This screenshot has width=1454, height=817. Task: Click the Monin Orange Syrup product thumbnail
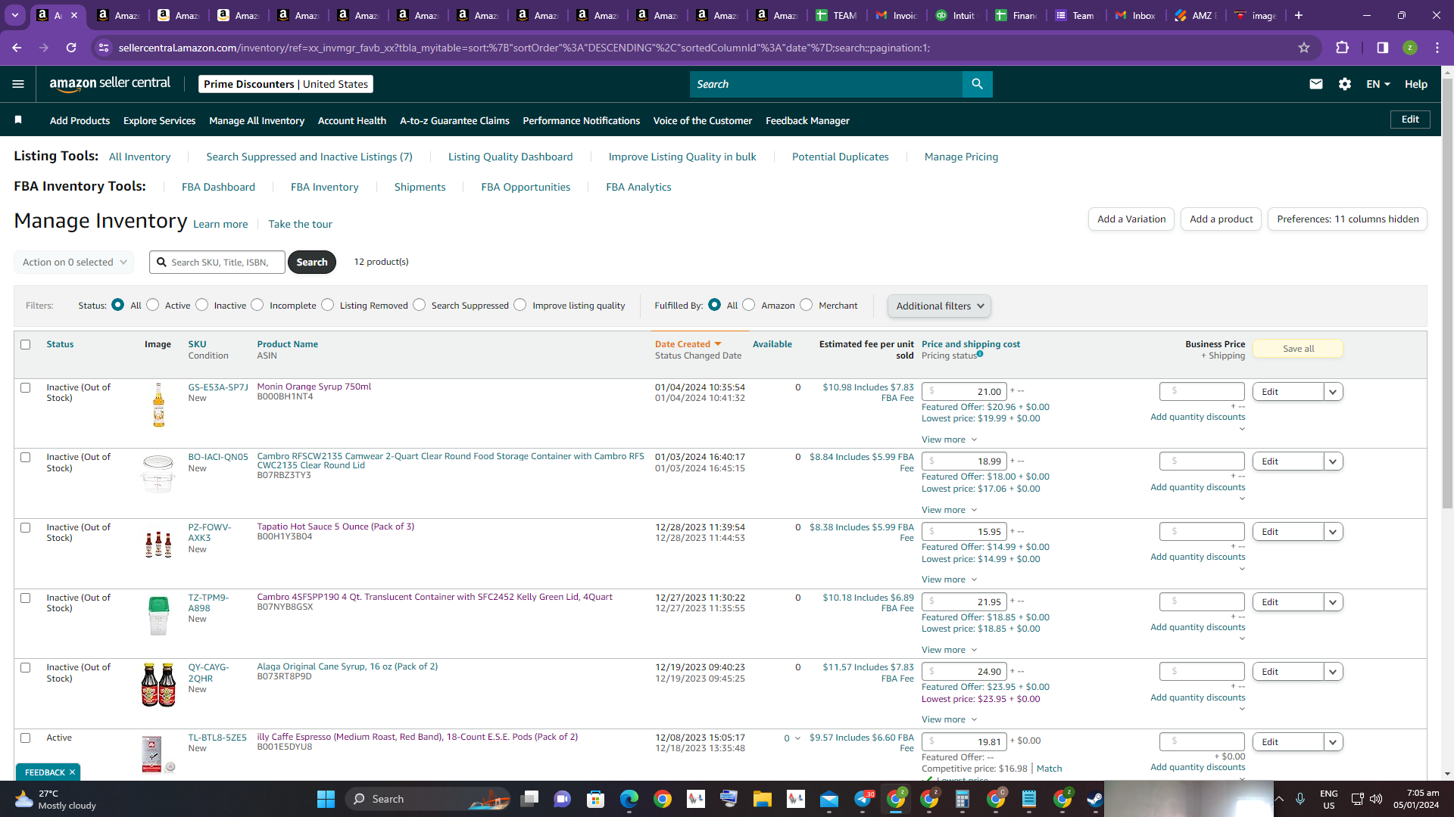158,405
